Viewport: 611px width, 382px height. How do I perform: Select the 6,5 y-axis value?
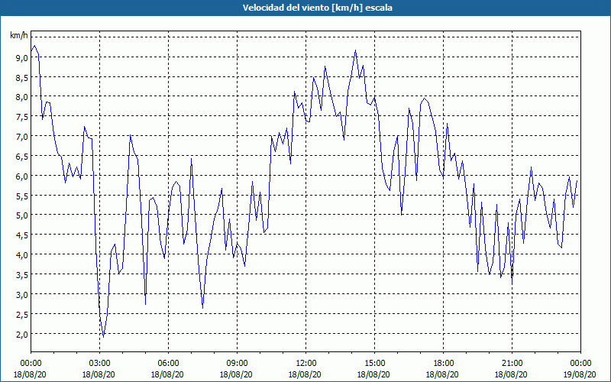click(21, 157)
